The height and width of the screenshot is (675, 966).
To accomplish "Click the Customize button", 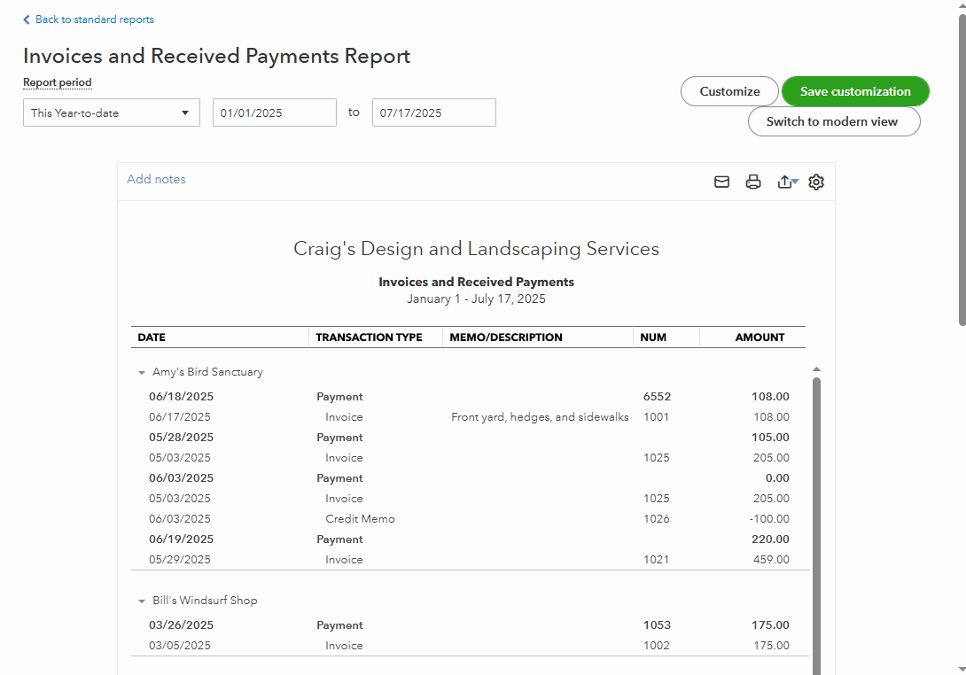I will 729,91.
